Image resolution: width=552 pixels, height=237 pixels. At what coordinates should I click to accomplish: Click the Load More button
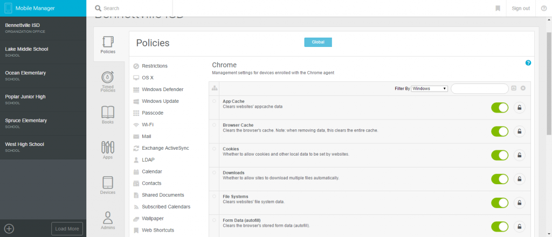pos(67,228)
